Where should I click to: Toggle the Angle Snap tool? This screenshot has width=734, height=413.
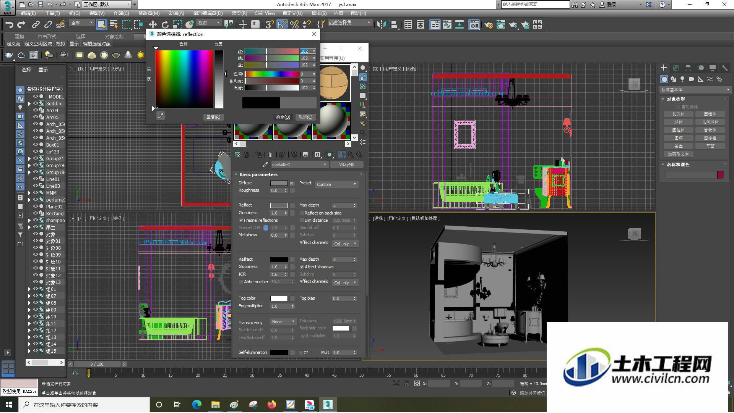282,25
